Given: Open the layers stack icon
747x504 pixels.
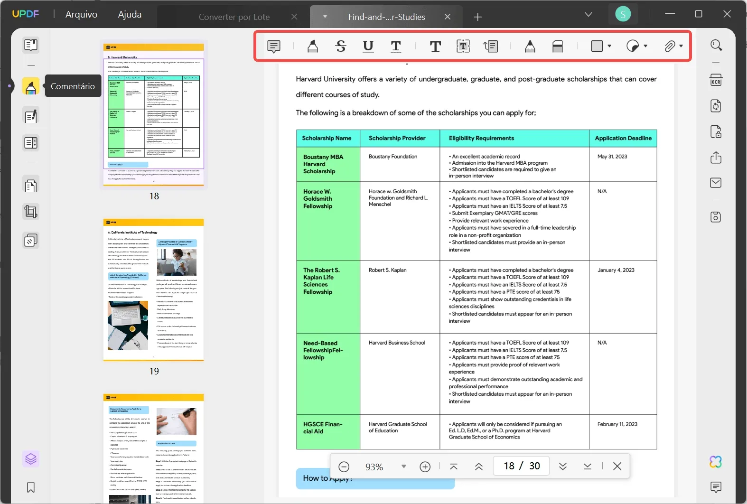Looking at the screenshot, I should click(x=31, y=459).
